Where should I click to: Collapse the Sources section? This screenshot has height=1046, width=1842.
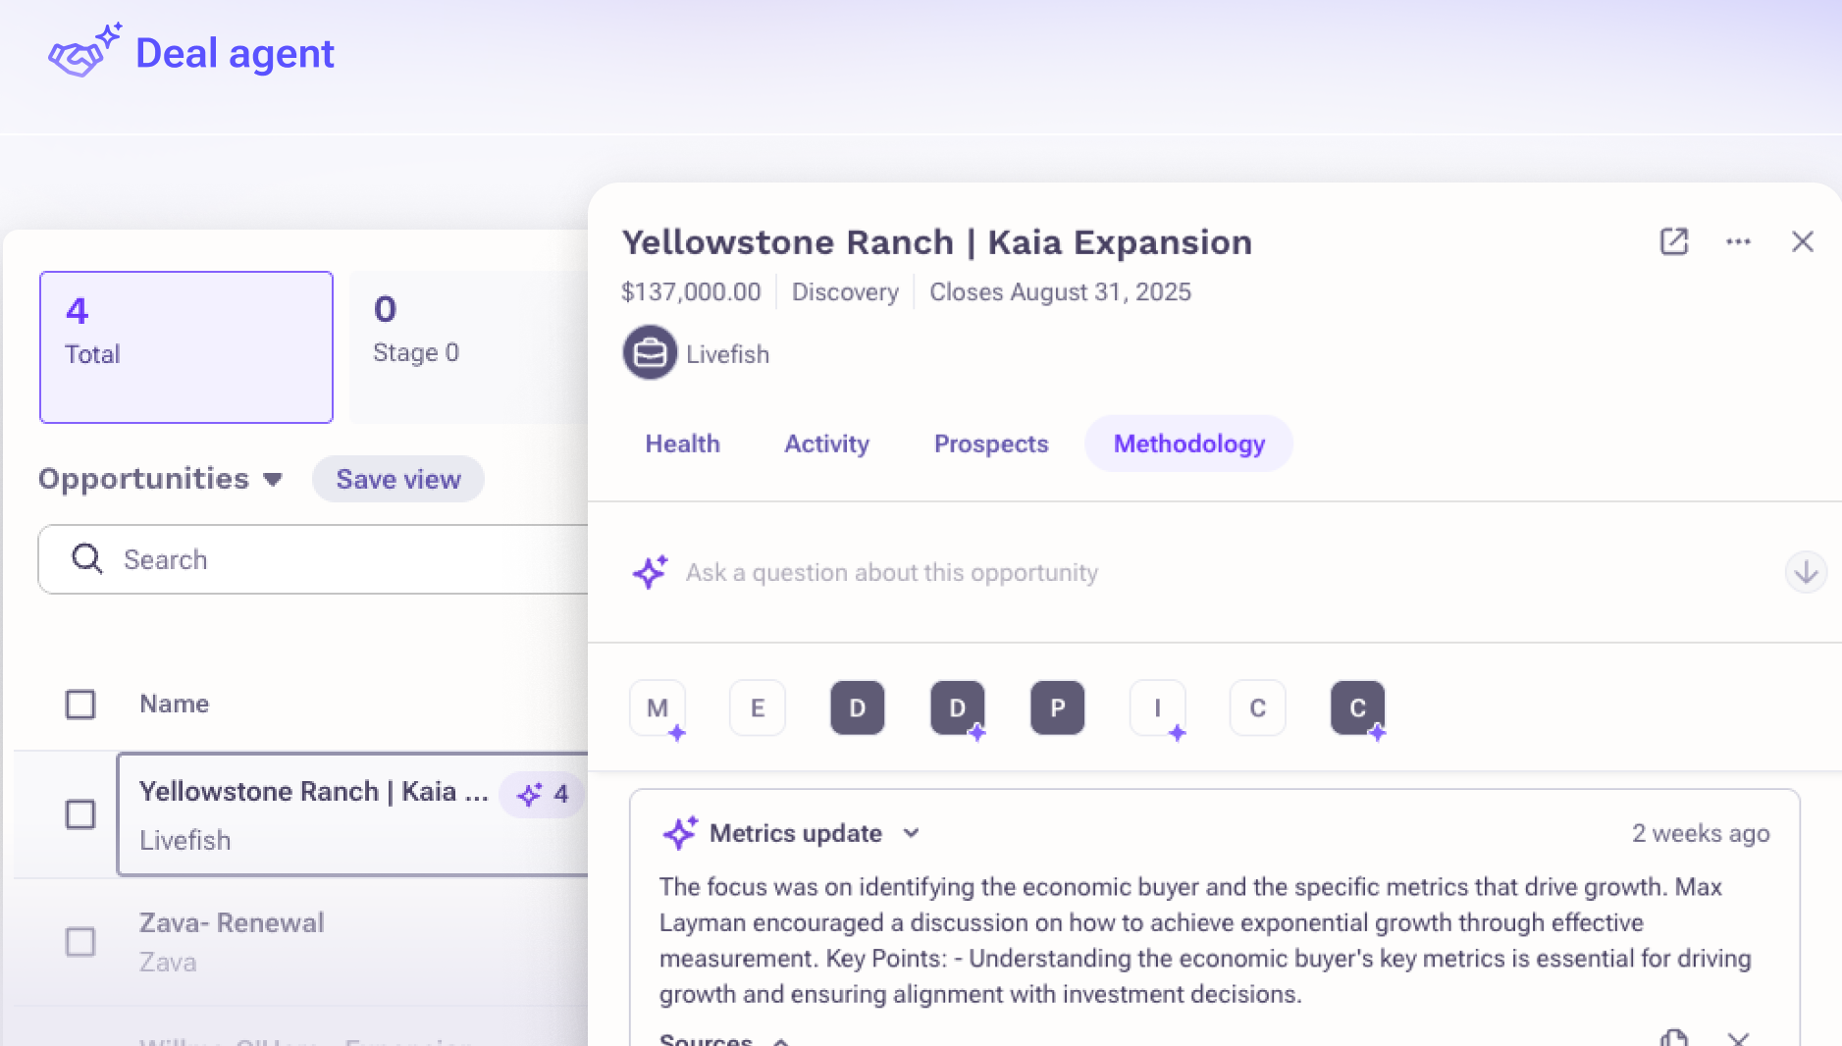tap(781, 1040)
